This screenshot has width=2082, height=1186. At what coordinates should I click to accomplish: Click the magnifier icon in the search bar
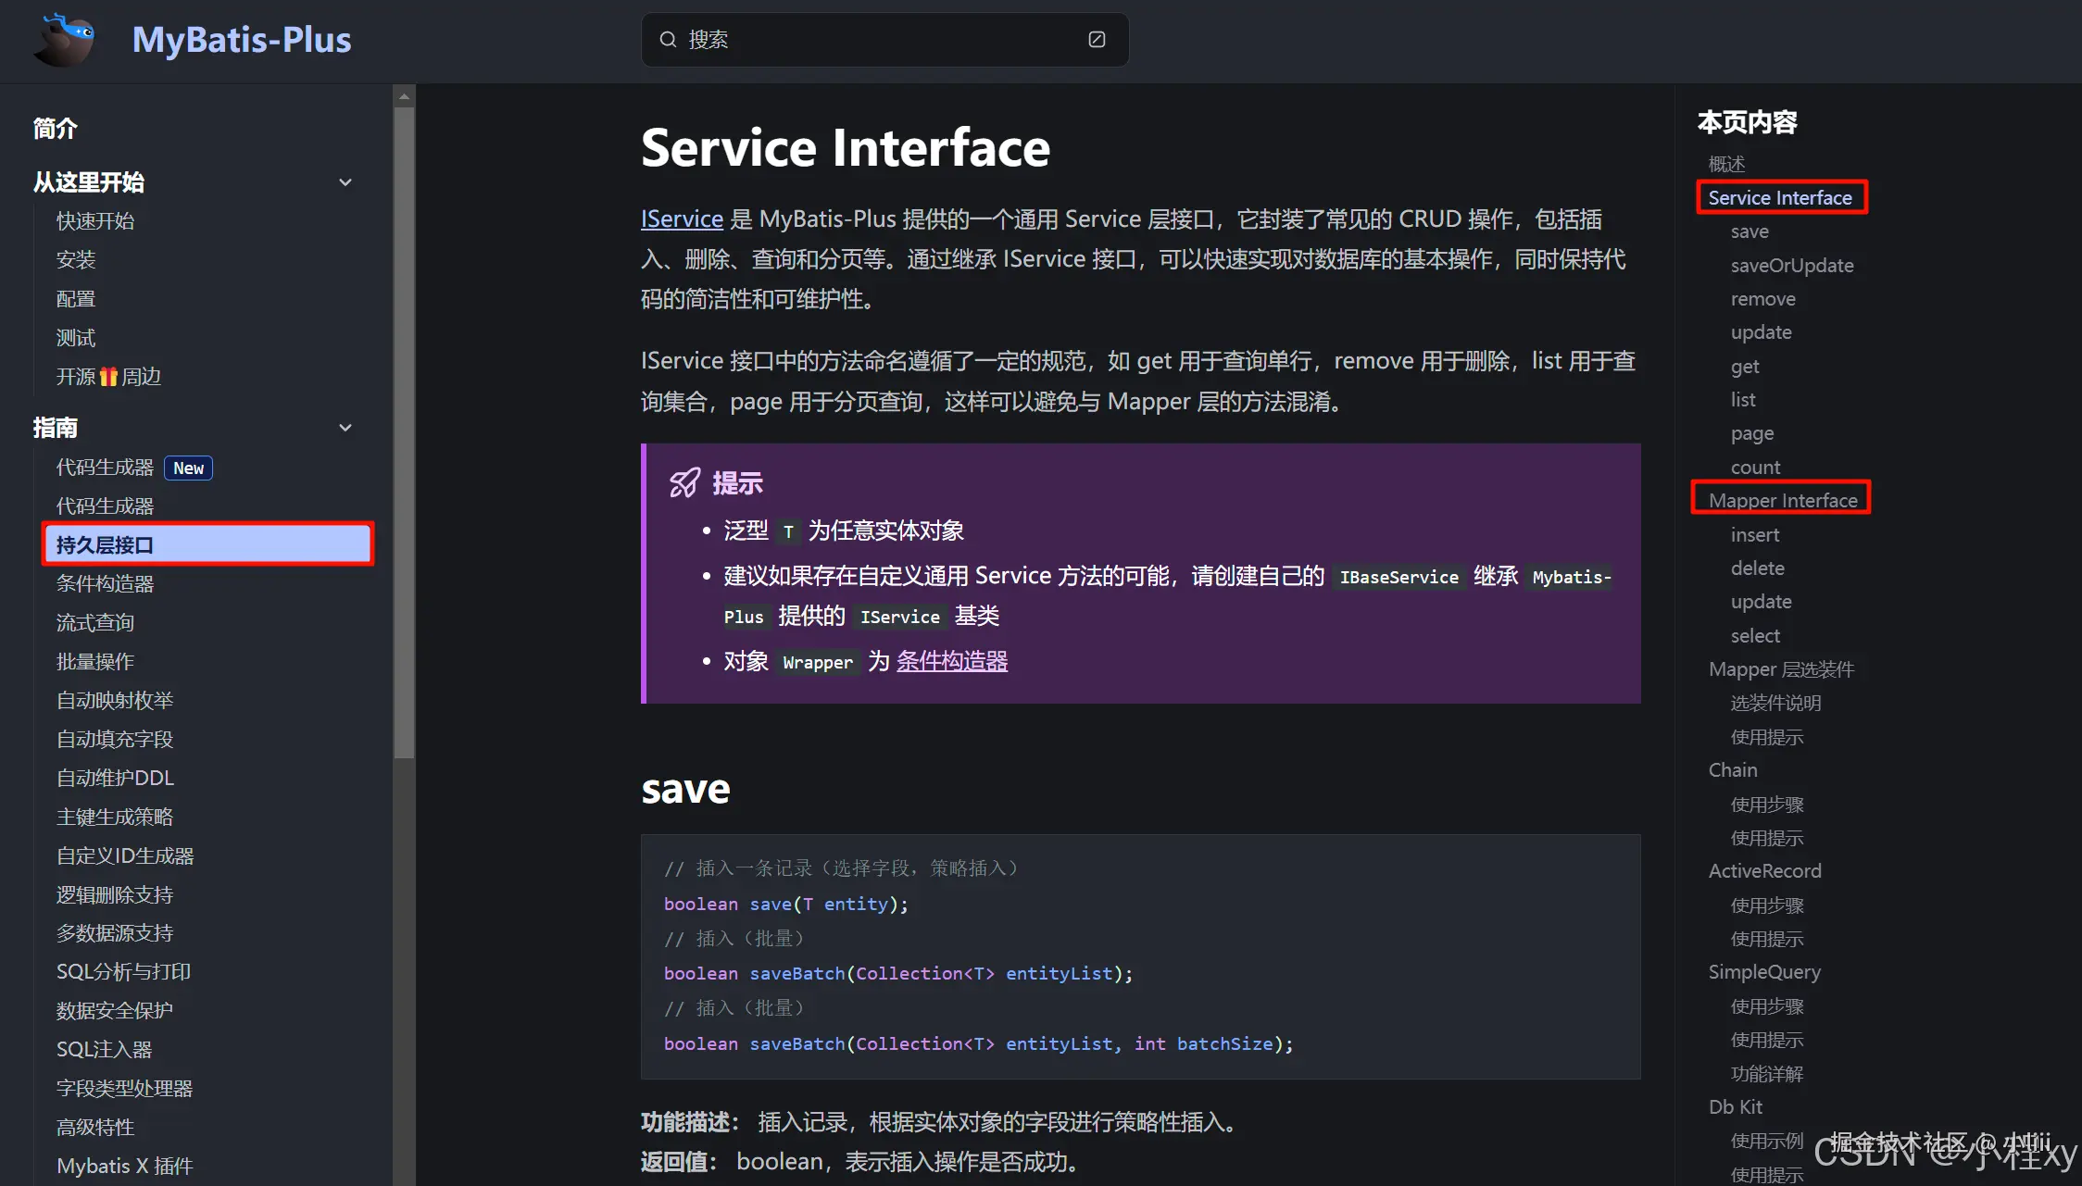668,40
